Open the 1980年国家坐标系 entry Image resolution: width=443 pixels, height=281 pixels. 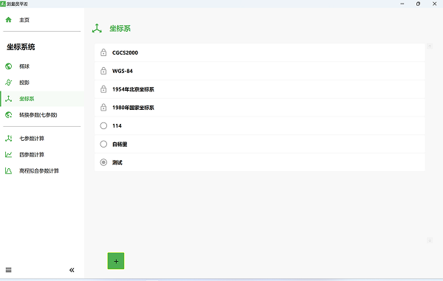pos(260,108)
